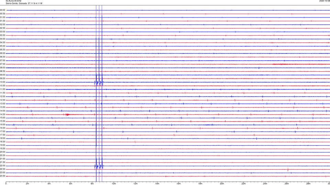The image size is (330, 185).
Task: Select the 09:30 time row label
Action: [2, 78]
